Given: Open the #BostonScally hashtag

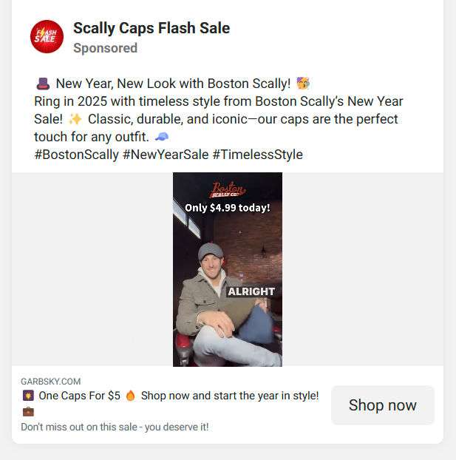Looking at the screenshot, I should (76, 155).
